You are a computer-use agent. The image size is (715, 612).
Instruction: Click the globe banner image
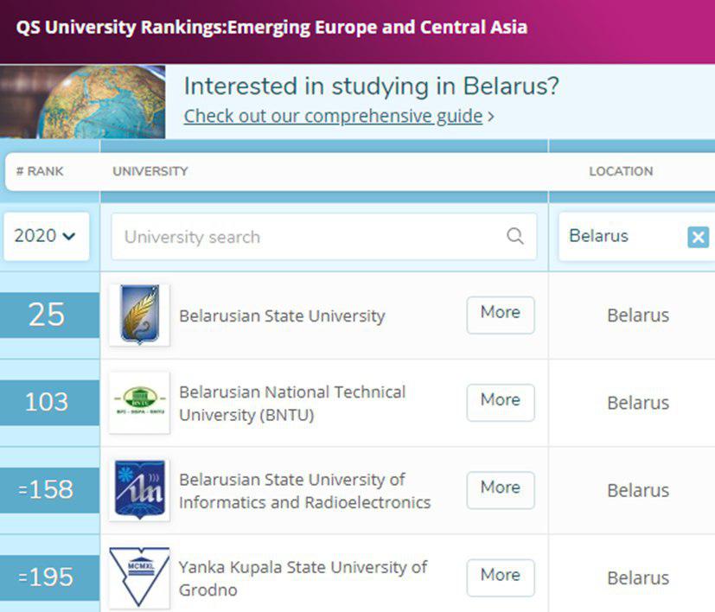[x=82, y=101]
